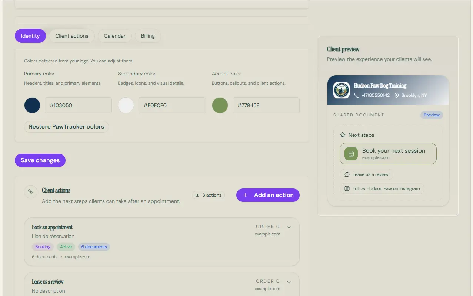Click the phone number +17185550142
The image size is (473, 296).
(x=376, y=95)
